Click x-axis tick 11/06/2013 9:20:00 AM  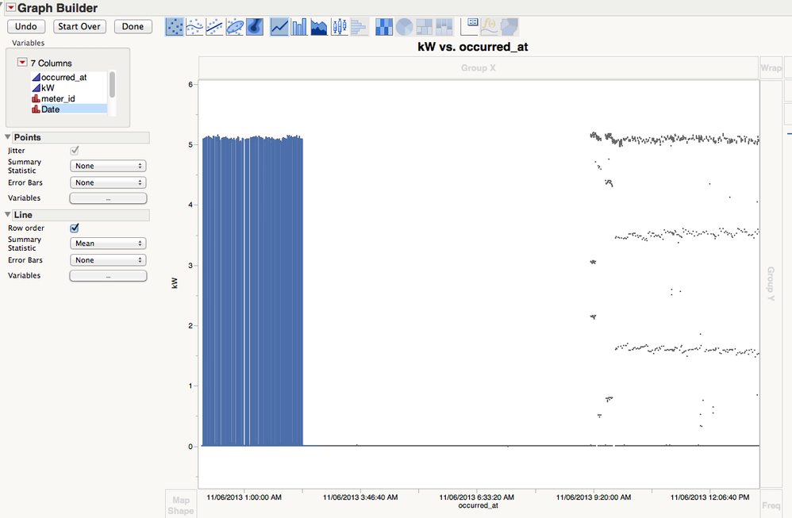(x=594, y=497)
